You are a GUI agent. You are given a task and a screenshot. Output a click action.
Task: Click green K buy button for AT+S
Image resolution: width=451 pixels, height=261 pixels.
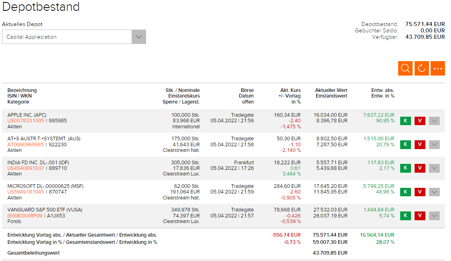(x=405, y=144)
